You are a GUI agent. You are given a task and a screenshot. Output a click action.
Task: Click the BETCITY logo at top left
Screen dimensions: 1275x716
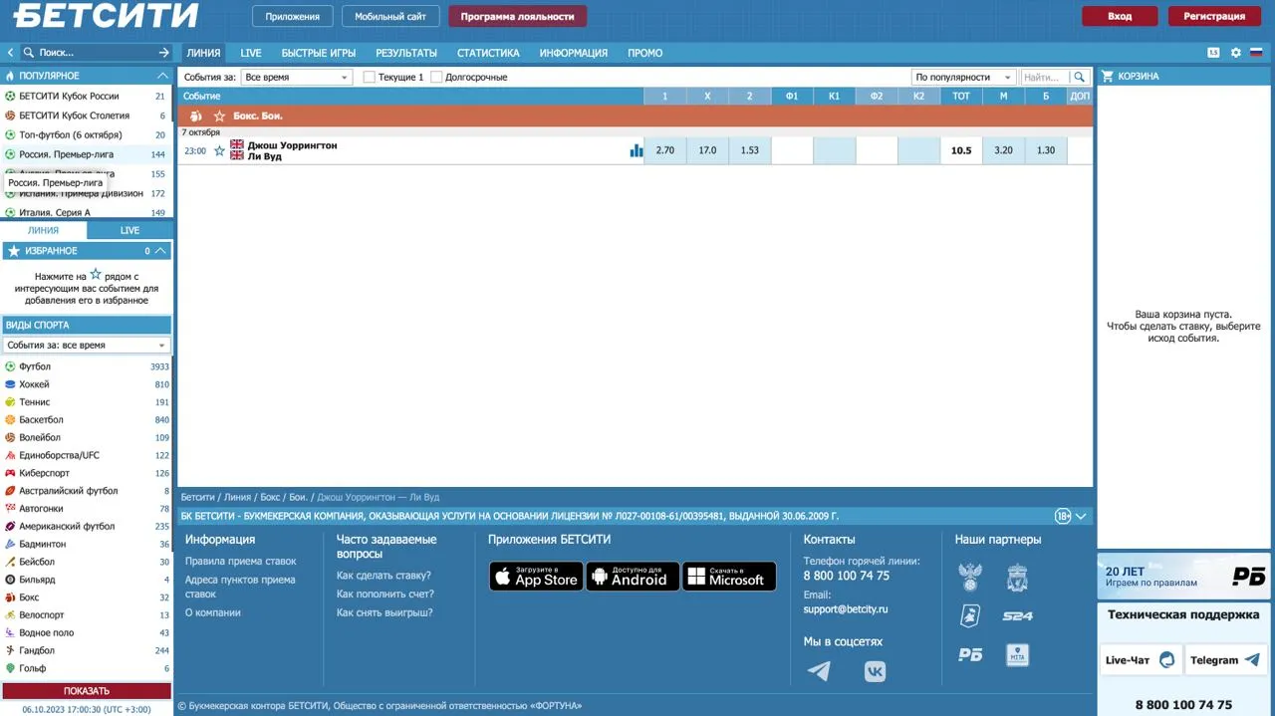pyautogui.click(x=106, y=15)
